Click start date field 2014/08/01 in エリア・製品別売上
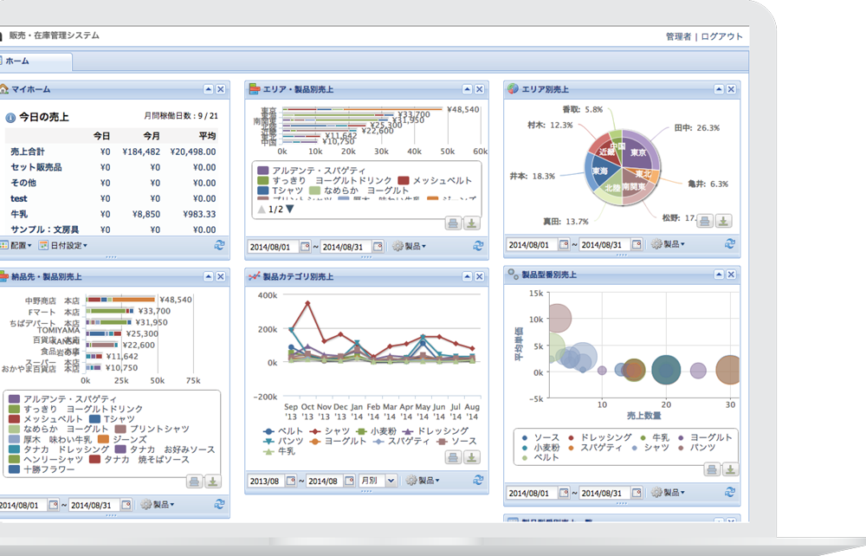The width and height of the screenshot is (866, 556). 274,247
